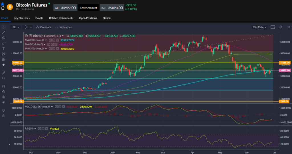Remove the MA 200 indicator
Screen dimensions: 292x154
pyautogui.click(x=57, y=40)
